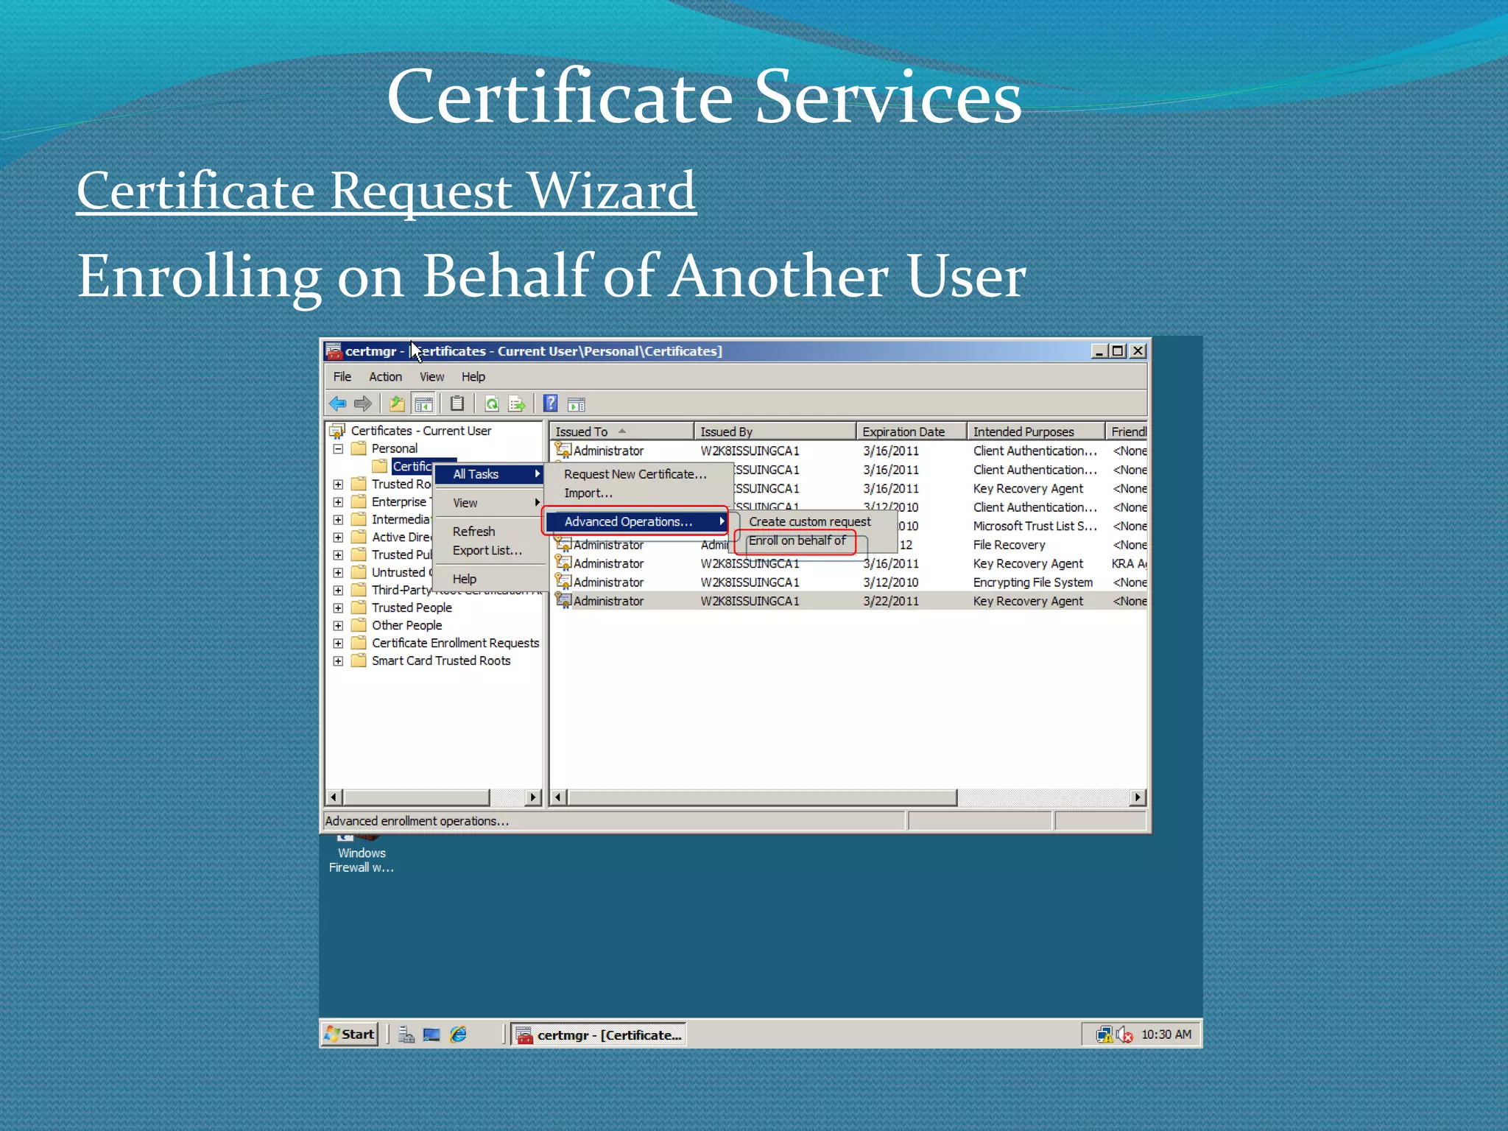
Task: Click the certificate icon of the first Administrator row
Action: point(563,450)
